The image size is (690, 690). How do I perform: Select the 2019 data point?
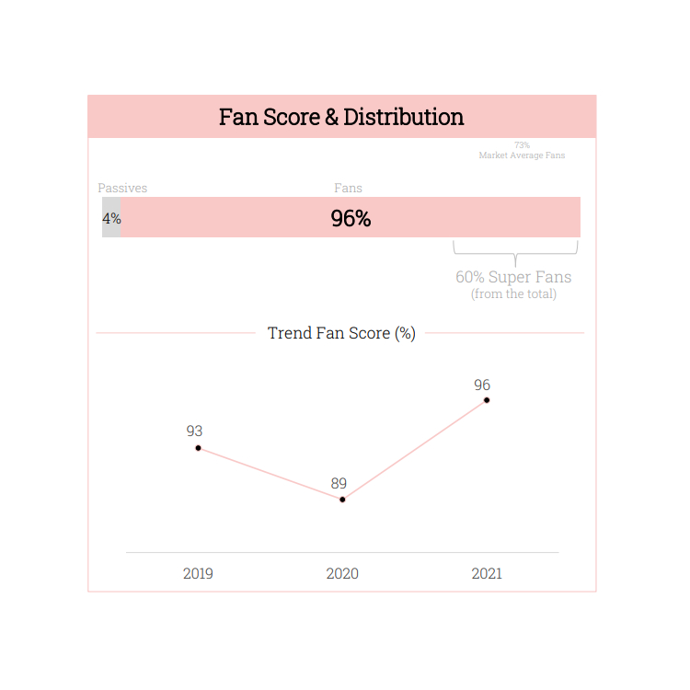[198, 448]
